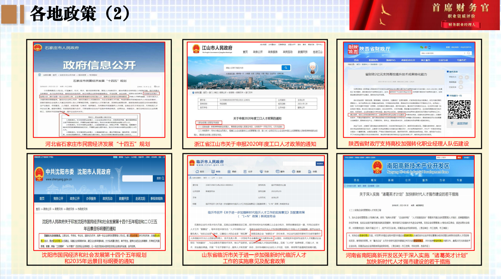Image resolution: width=501 pixels, height=279 pixels.
Task: Select 办事服务 tab on Shenyang site
Action: 91,198
